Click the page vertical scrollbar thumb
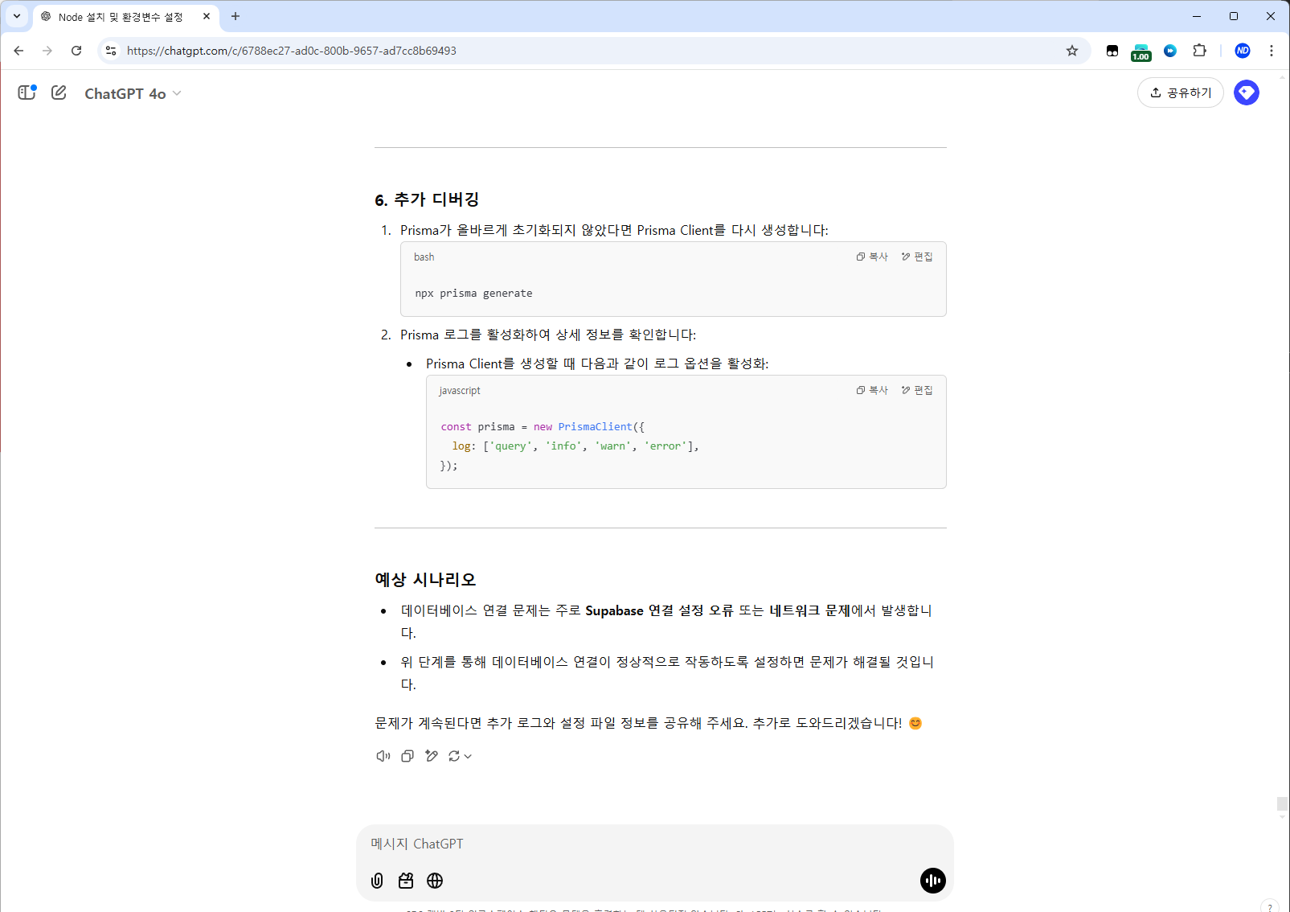This screenshot has height=912, width=1290. click(x=1282, y=803)
